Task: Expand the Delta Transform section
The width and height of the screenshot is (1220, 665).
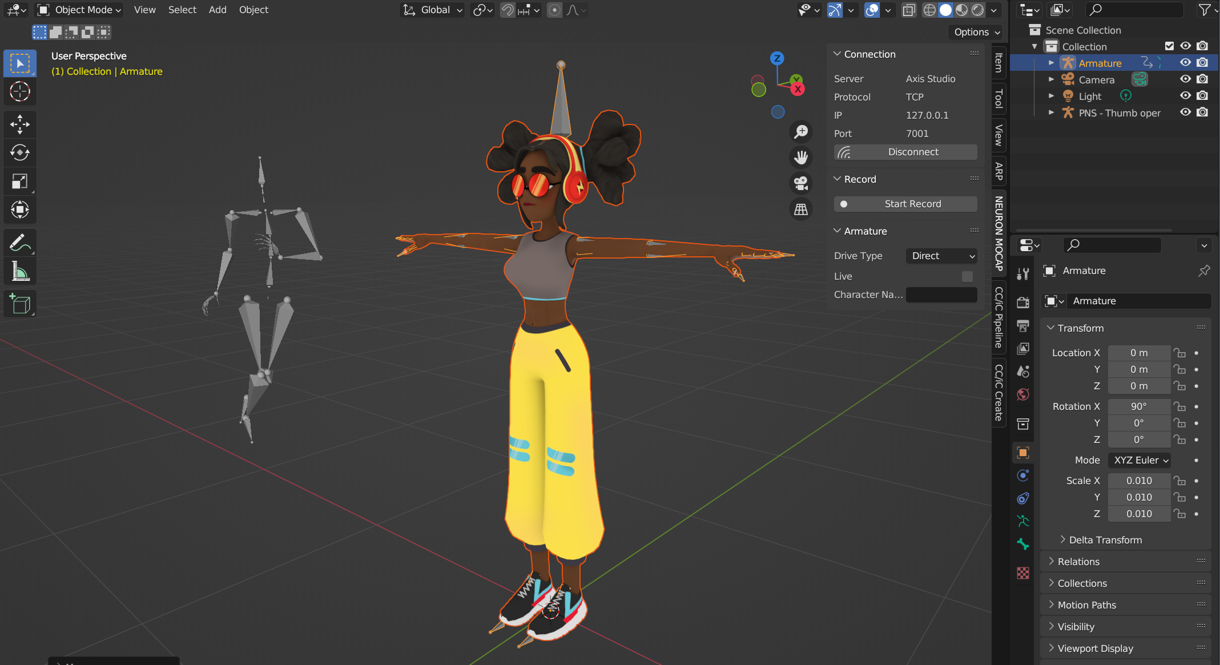Action: point(1105,540)
